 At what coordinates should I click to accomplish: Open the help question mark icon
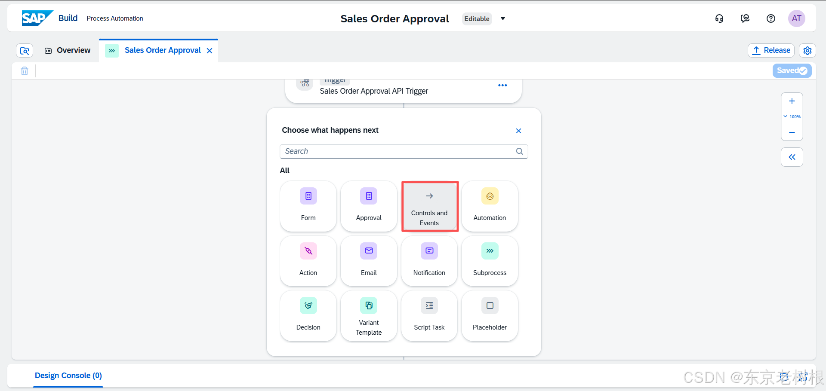coord(771,18)
